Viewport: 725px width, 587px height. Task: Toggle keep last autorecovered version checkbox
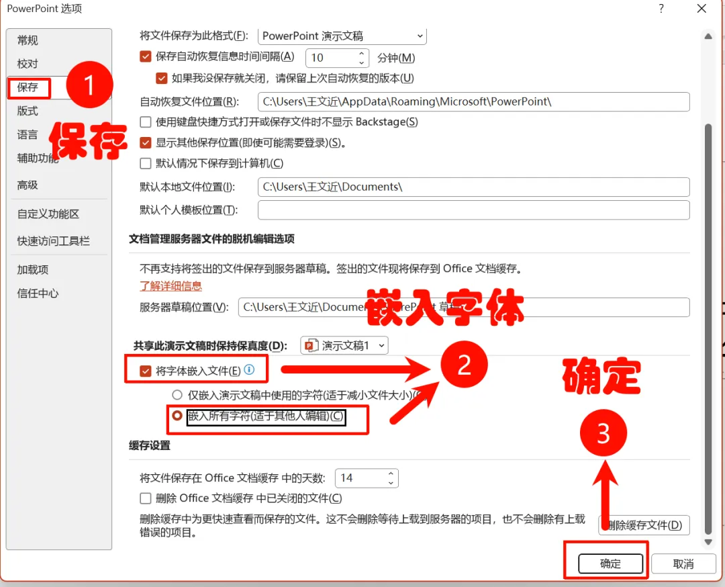pos(161,78)
